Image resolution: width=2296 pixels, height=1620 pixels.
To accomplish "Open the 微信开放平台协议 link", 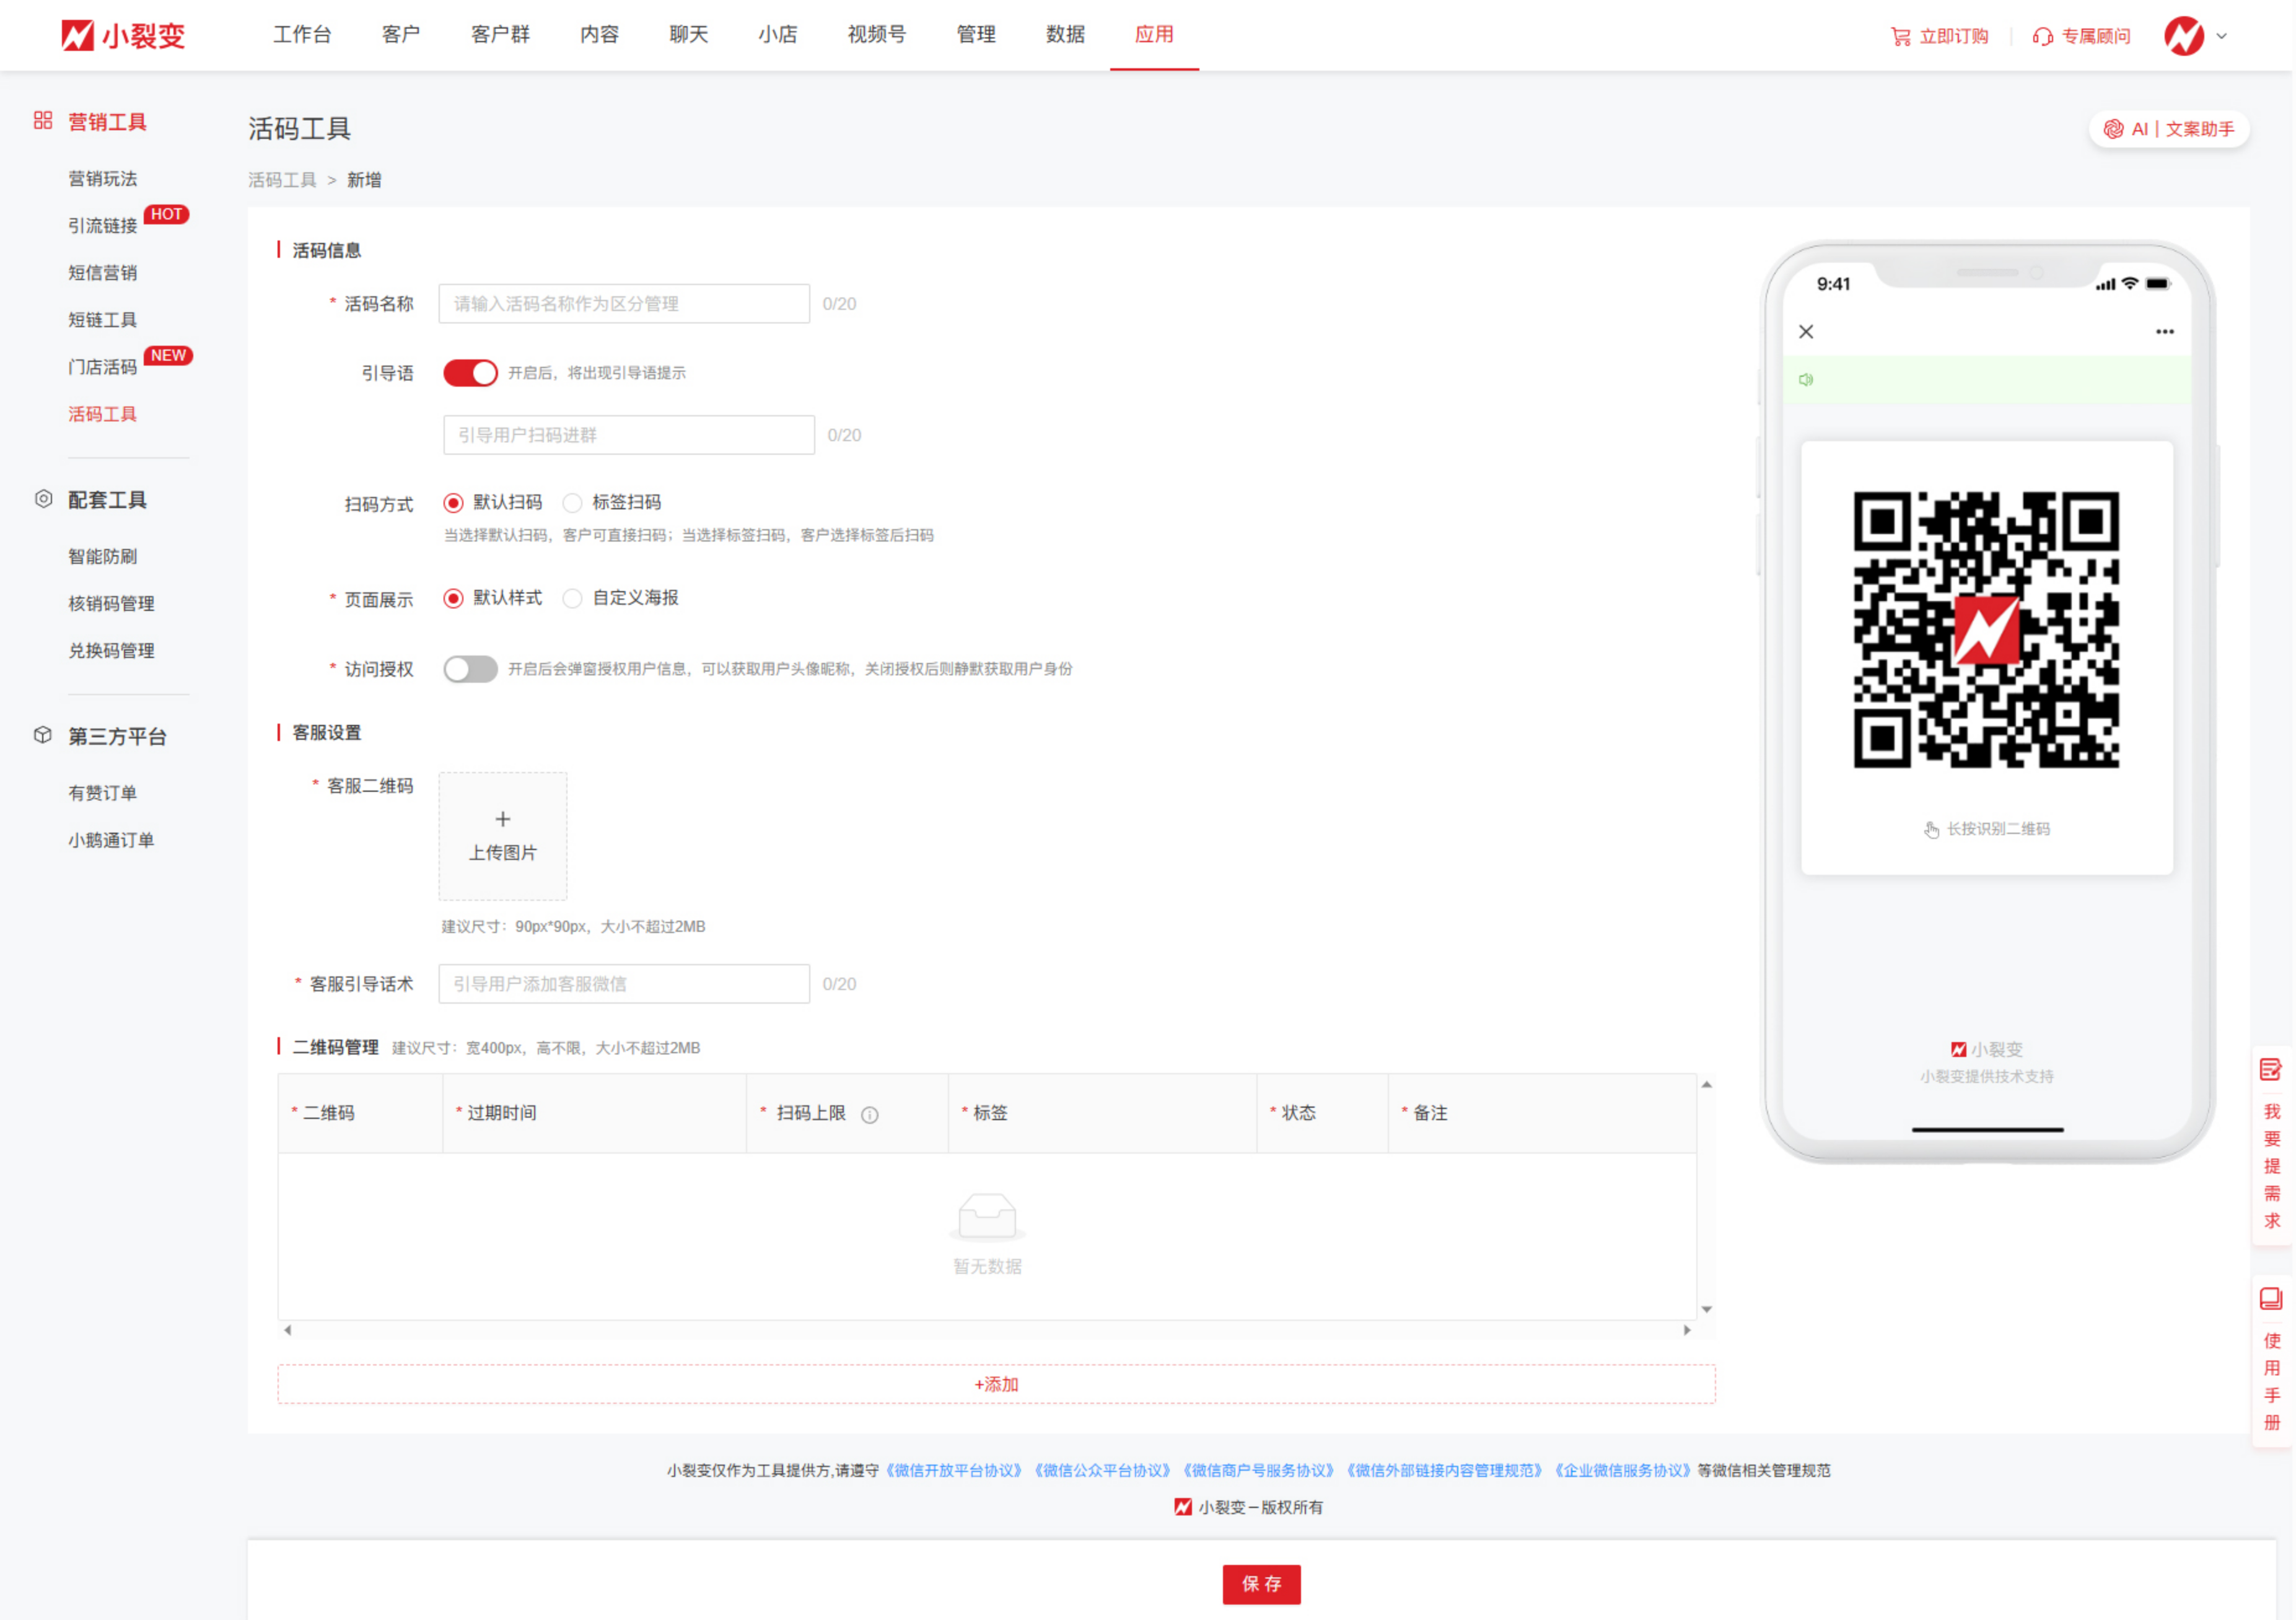I will (x=955, y=1470).
